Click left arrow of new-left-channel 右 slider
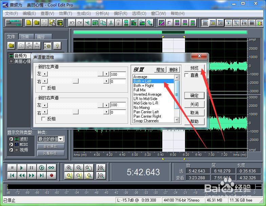This screenshot has width=266, height=206. click(45, 81)
